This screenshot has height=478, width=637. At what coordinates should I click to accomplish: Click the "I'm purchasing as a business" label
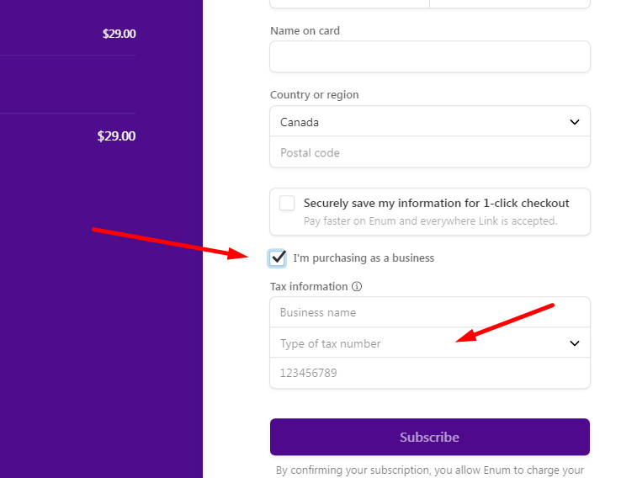pyautogui.click(x=364, y=258)
